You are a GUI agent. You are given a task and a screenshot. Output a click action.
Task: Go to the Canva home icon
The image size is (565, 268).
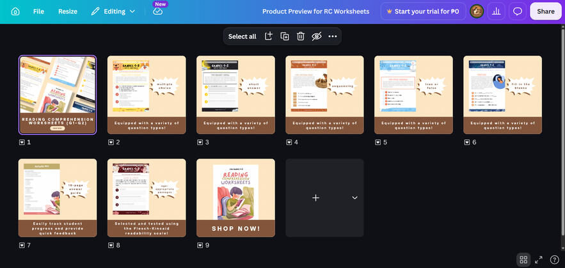15,12
